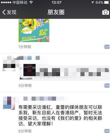Open the pixelated avatar of the third post

click(x=9, y=103)
